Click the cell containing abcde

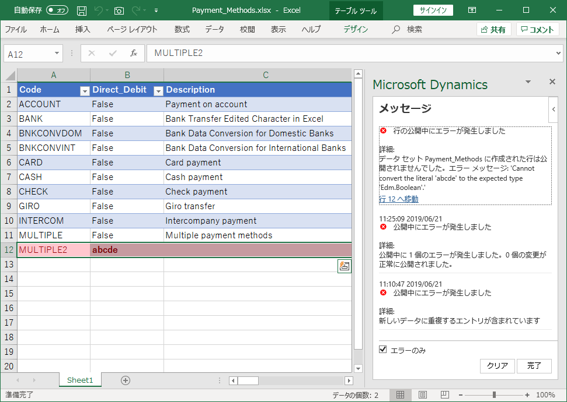(127, 250)
